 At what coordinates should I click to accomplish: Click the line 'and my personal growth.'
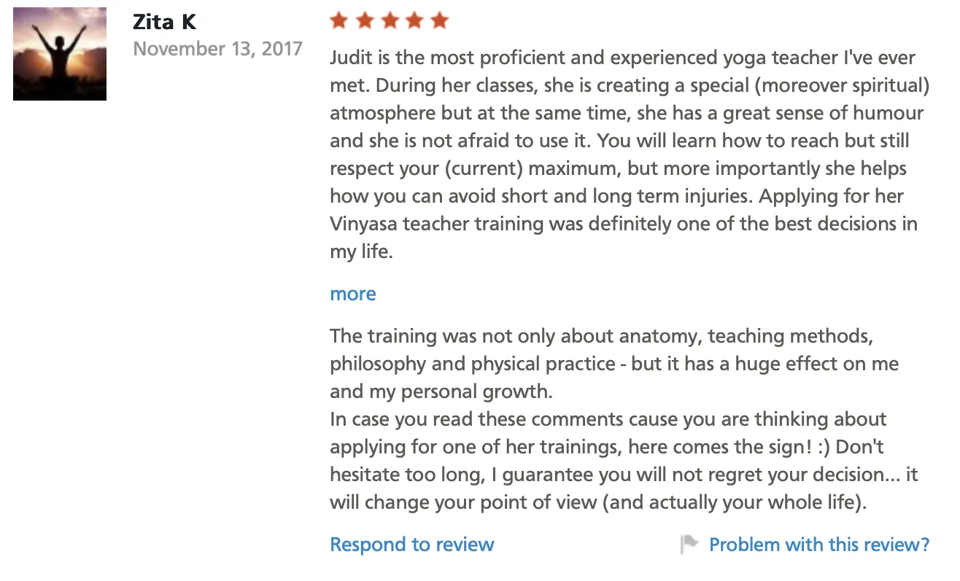(441, 391)
